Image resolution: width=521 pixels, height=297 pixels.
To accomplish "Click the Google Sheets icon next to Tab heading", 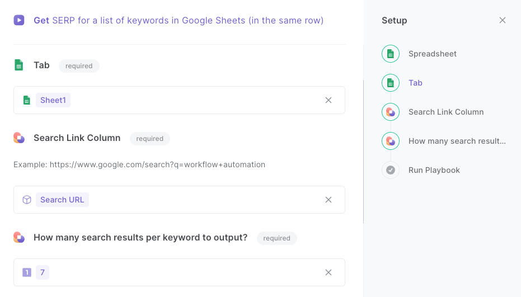I will pyautogui.click(x=19, y=65).
